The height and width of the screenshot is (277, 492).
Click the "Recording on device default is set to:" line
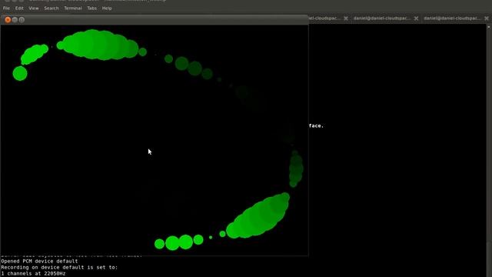59,267
